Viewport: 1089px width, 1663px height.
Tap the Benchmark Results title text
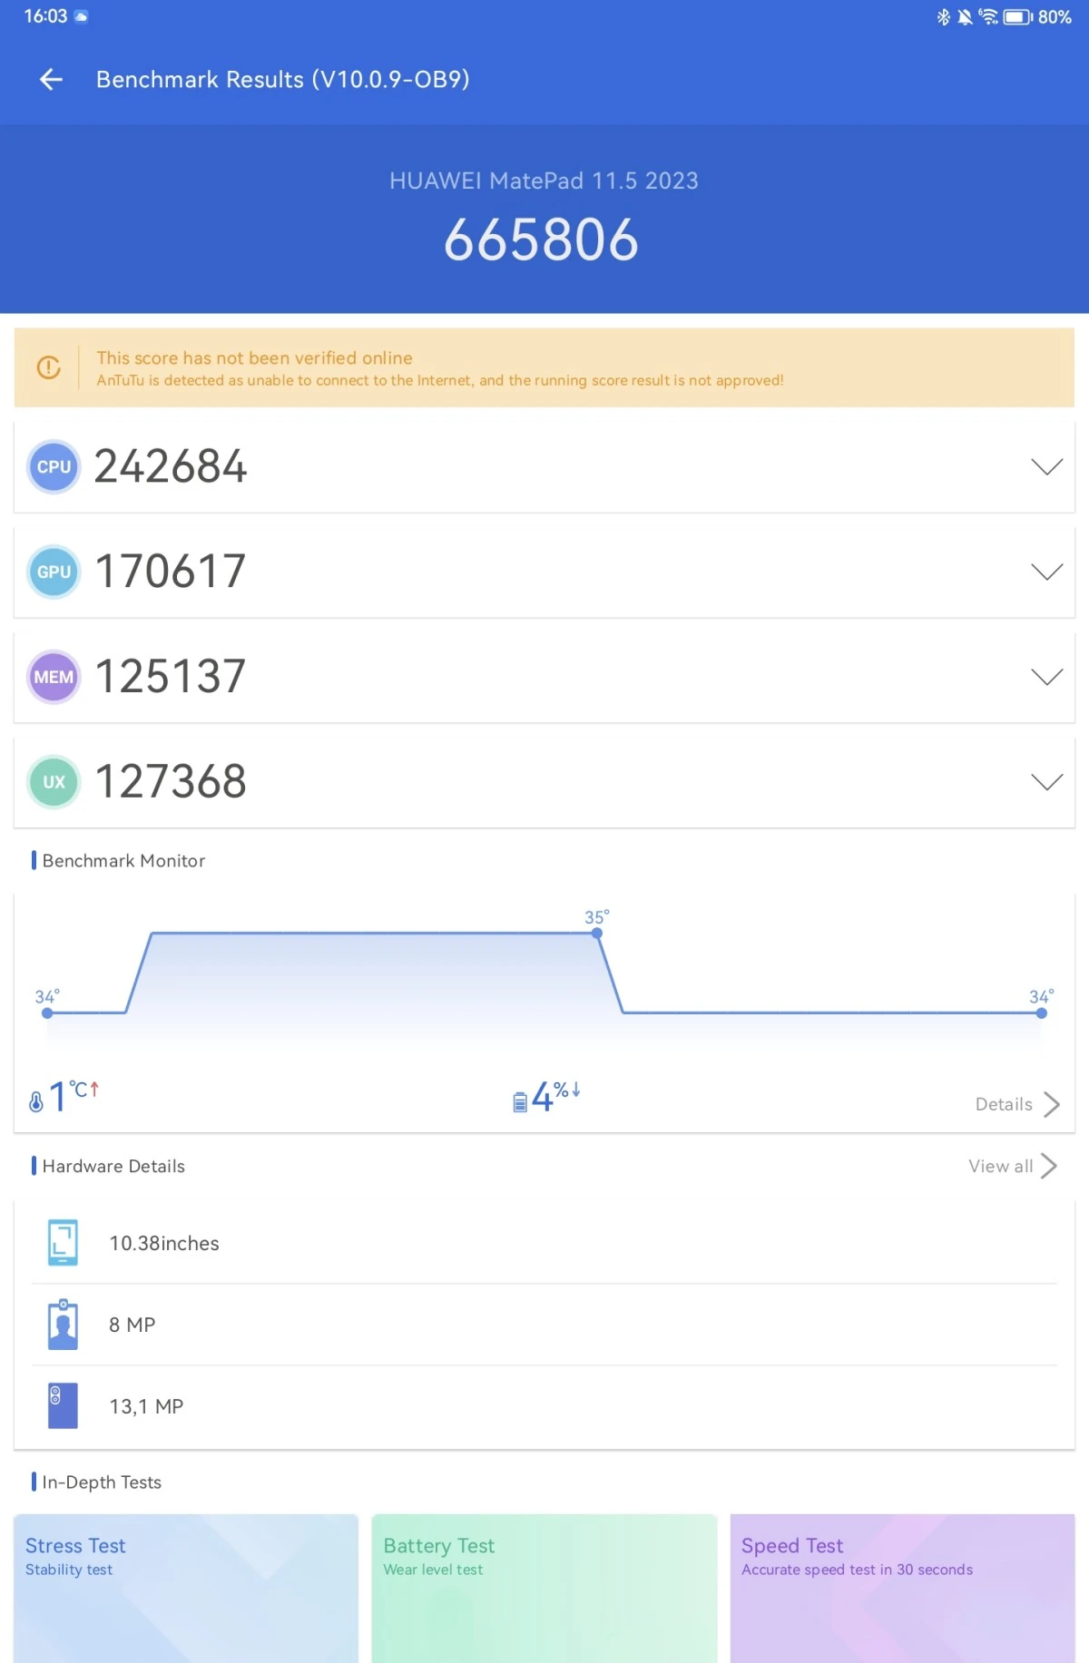[282, 80]
